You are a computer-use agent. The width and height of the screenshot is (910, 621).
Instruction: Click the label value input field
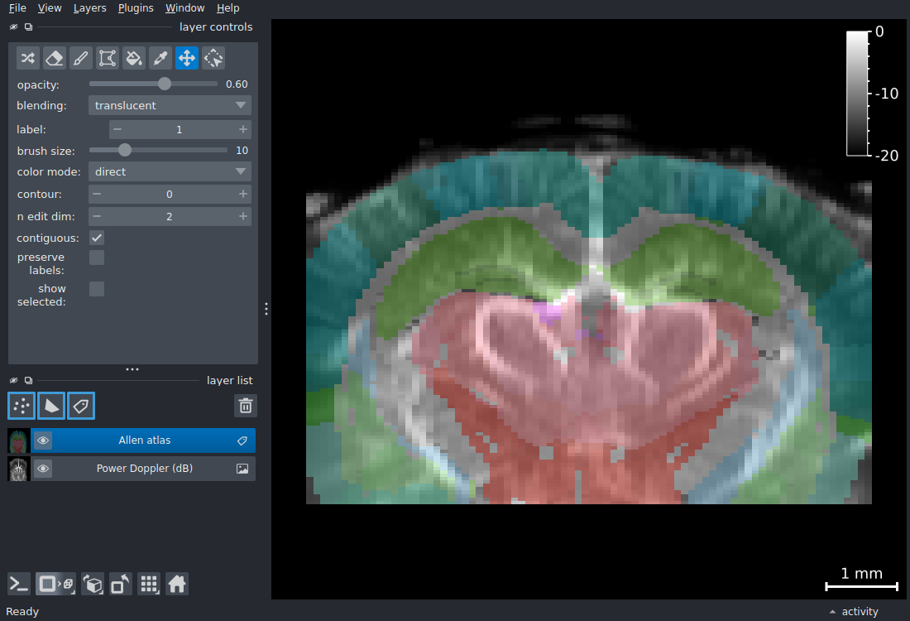coord(180,129)
